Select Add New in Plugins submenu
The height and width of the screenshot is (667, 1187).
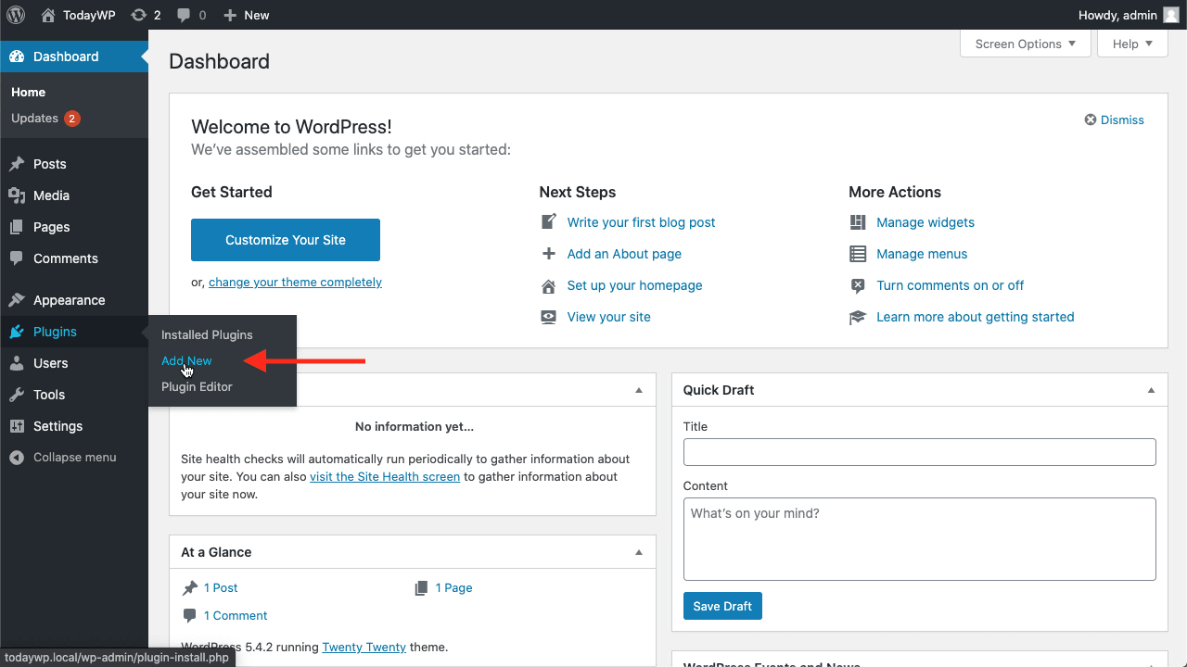pyautogui.click(x=186, y=361)
